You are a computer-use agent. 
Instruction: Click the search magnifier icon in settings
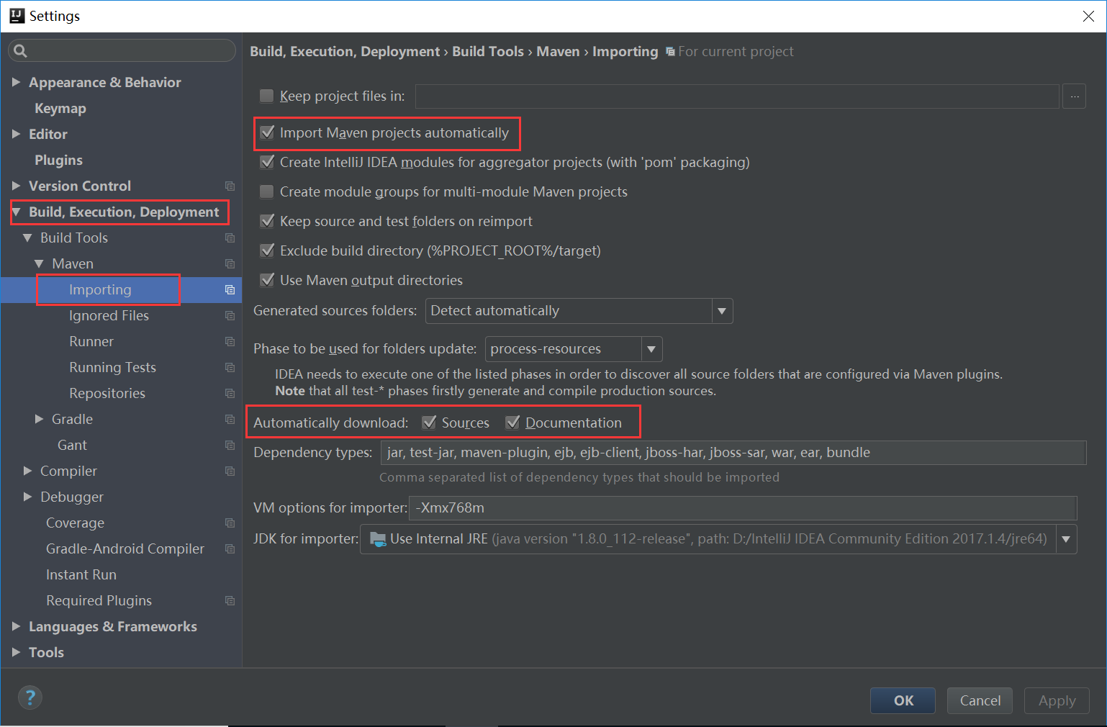coord(20,50)
